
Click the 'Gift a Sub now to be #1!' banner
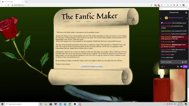coord(174,18)
